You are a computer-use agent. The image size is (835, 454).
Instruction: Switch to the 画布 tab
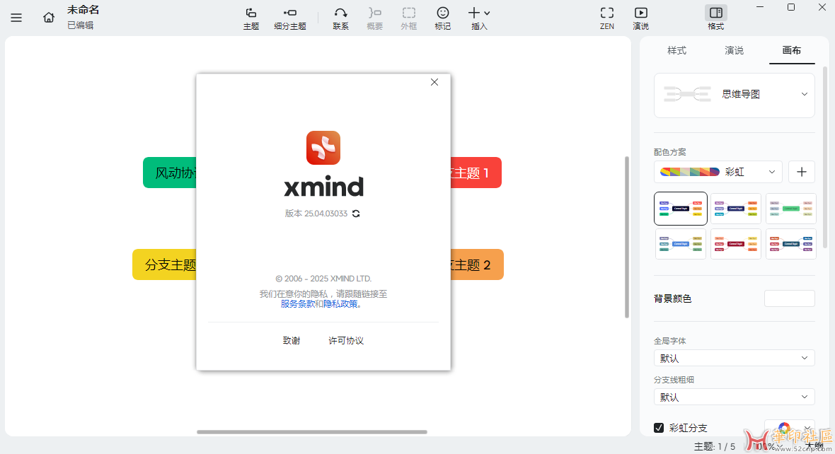[791, 51]
